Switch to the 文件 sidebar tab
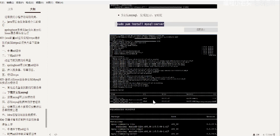This screenshot has height=136, width=280. pos(10,9)
